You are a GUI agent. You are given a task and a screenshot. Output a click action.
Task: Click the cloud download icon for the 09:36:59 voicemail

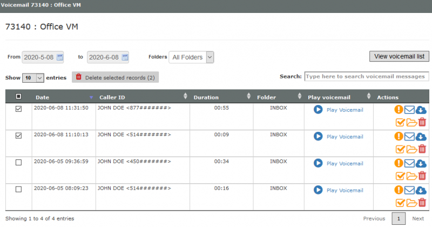point(421,163)
